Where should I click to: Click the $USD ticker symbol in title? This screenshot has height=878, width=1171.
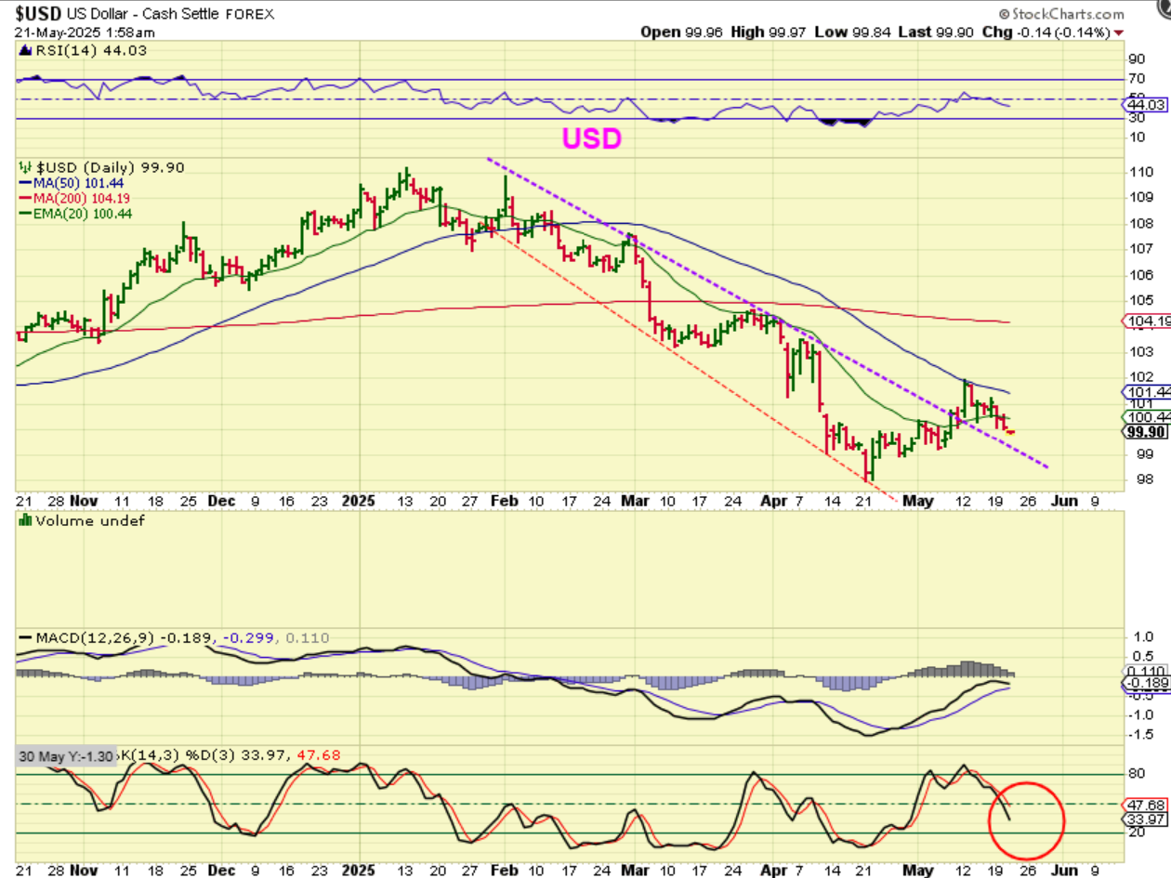click(x=40, y=15)
